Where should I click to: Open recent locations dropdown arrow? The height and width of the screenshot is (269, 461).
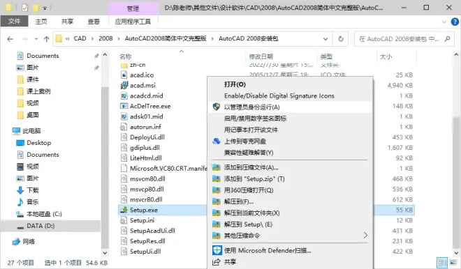36,39
